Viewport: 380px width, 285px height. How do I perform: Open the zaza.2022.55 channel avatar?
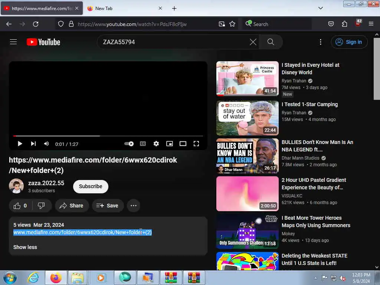(16, 186)
